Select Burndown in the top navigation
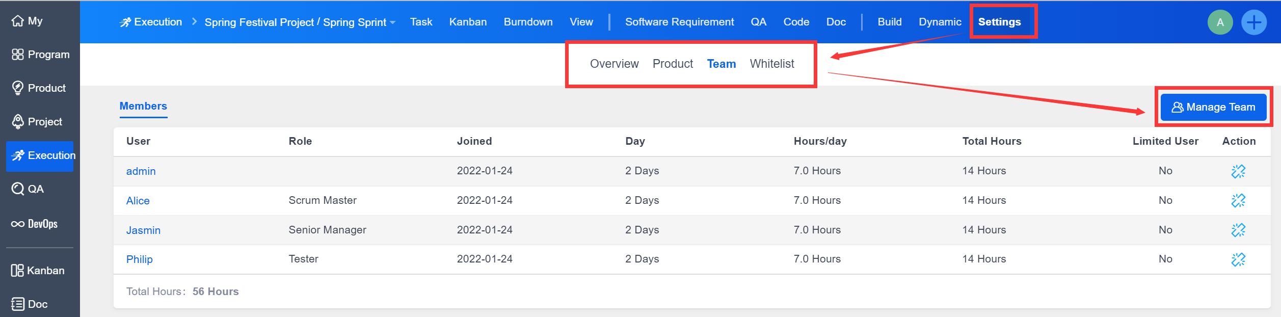Viewport: 1281px width, 317px height. pyautogui.click(x=528, y=22)
